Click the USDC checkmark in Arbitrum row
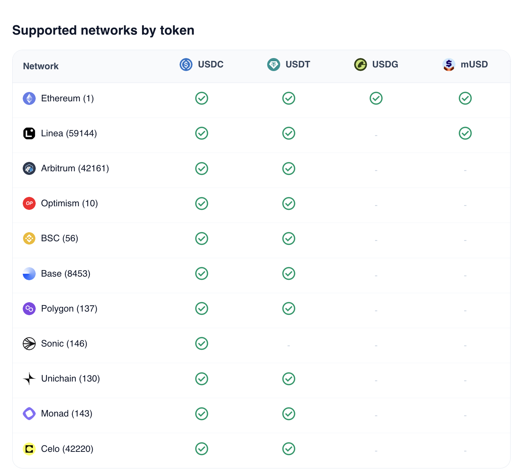 point(202,168)
